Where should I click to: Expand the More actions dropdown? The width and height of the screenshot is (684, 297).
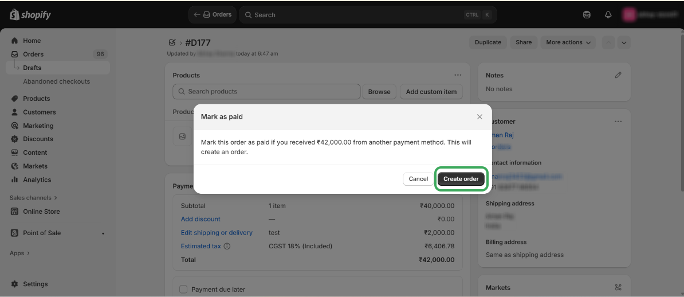click(x=570, y=42)
